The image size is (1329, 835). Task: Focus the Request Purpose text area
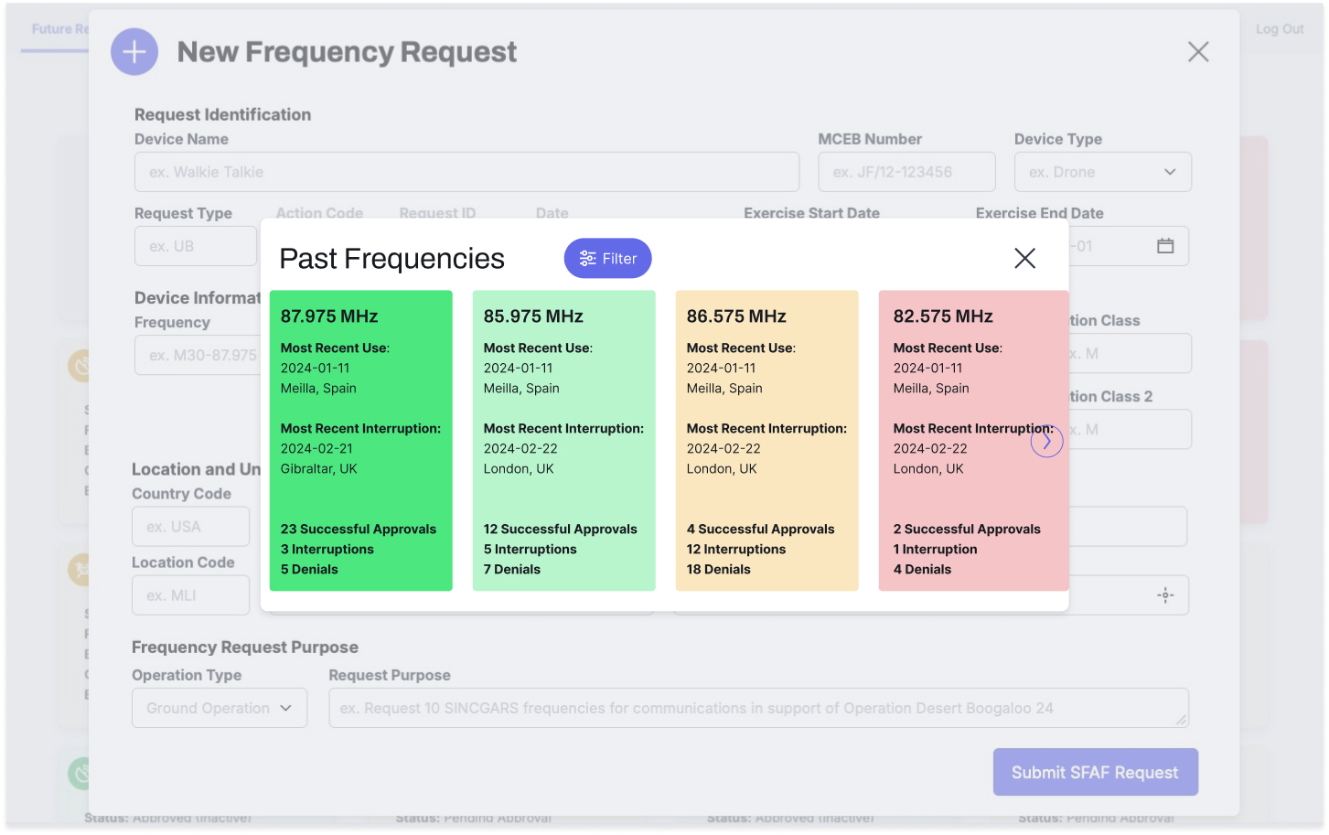(757, 708)
